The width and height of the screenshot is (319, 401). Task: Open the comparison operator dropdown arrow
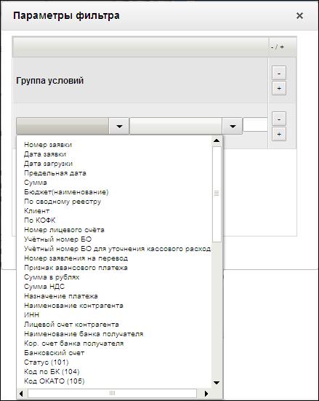232,126
